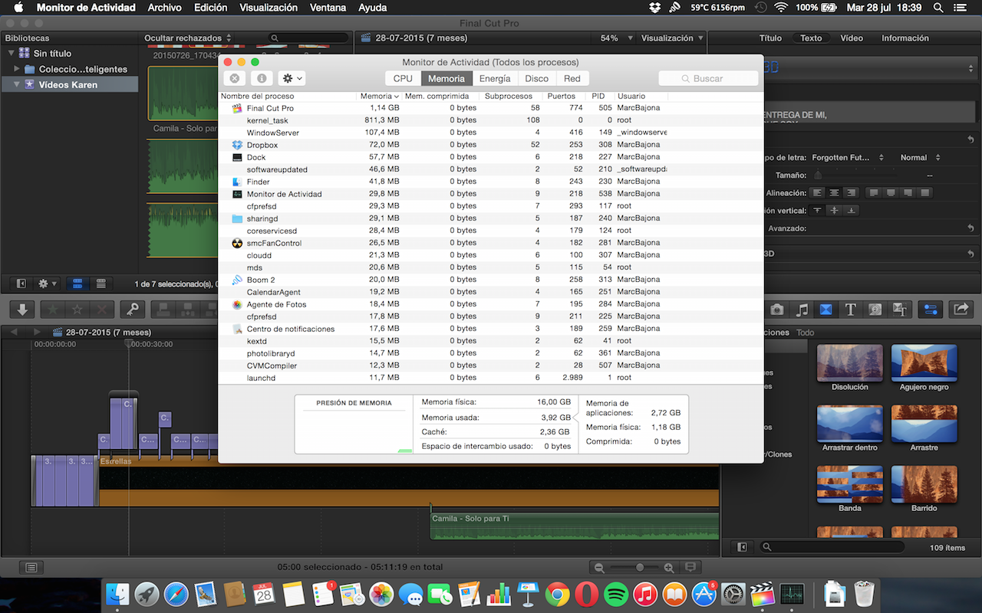Zoom in the timeline with the plus magnifier
Image resolution: width=982 pixels, height=613 pixels.
point(669,568)
